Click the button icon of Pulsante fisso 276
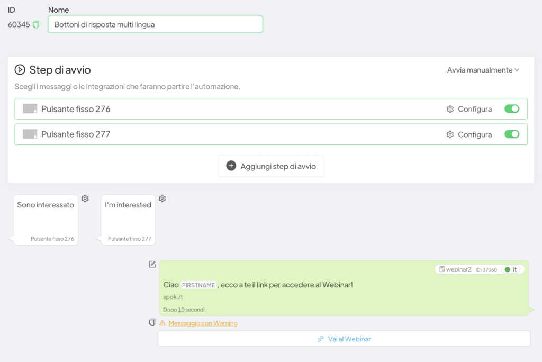The width and height of the screenshot is (542, 362). point(30,109)
